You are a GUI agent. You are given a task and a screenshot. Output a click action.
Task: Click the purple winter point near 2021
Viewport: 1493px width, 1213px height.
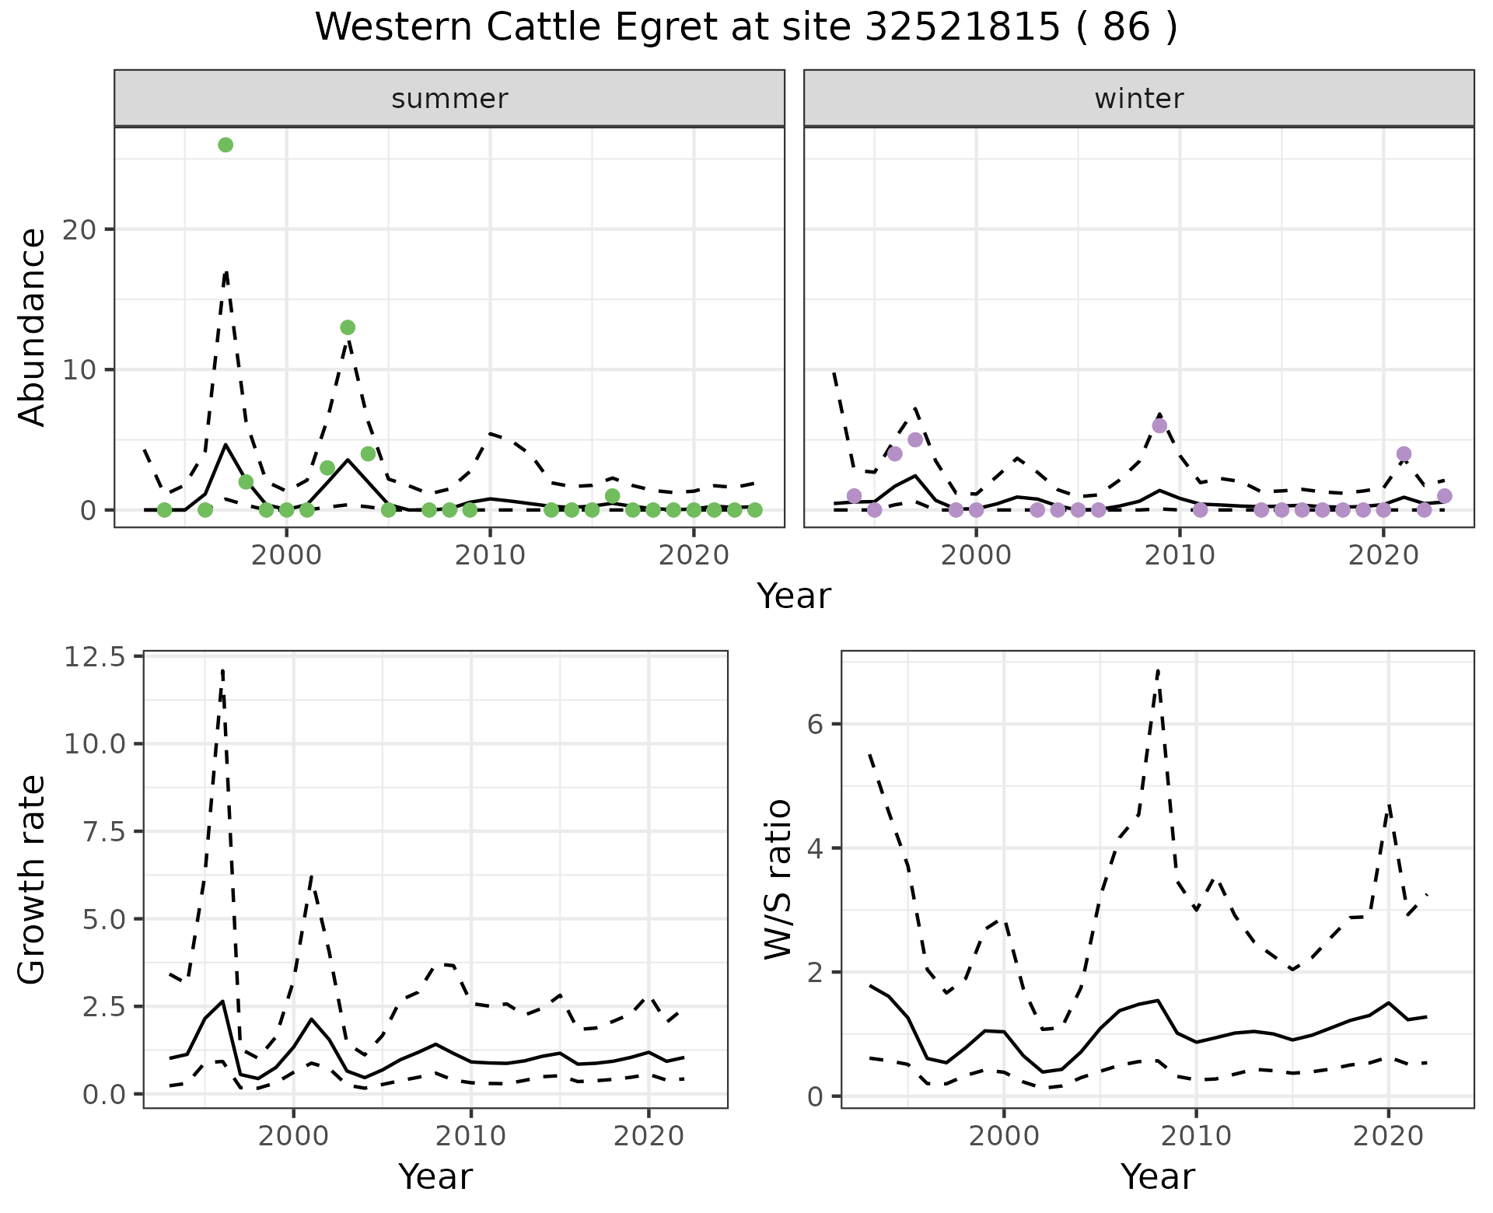pyautogui.click(x=1404, y=454)
